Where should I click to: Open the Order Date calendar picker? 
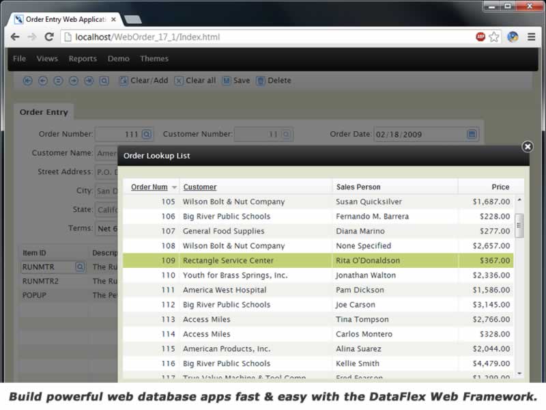pos(472,135)
